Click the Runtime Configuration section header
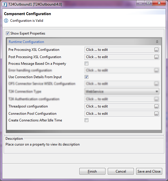This screenshot has height=181, width=168. 84,42
